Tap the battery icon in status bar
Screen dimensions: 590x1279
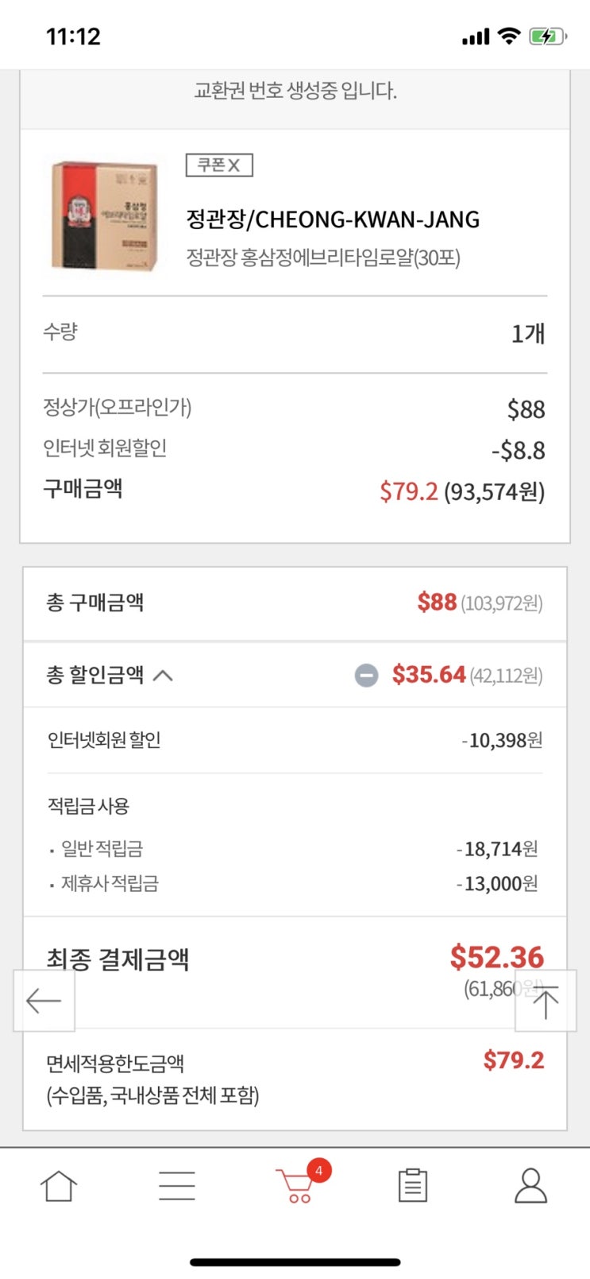pos(547,36)
